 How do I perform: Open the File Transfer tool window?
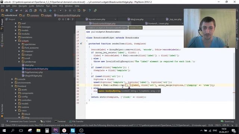pos(76,121)
